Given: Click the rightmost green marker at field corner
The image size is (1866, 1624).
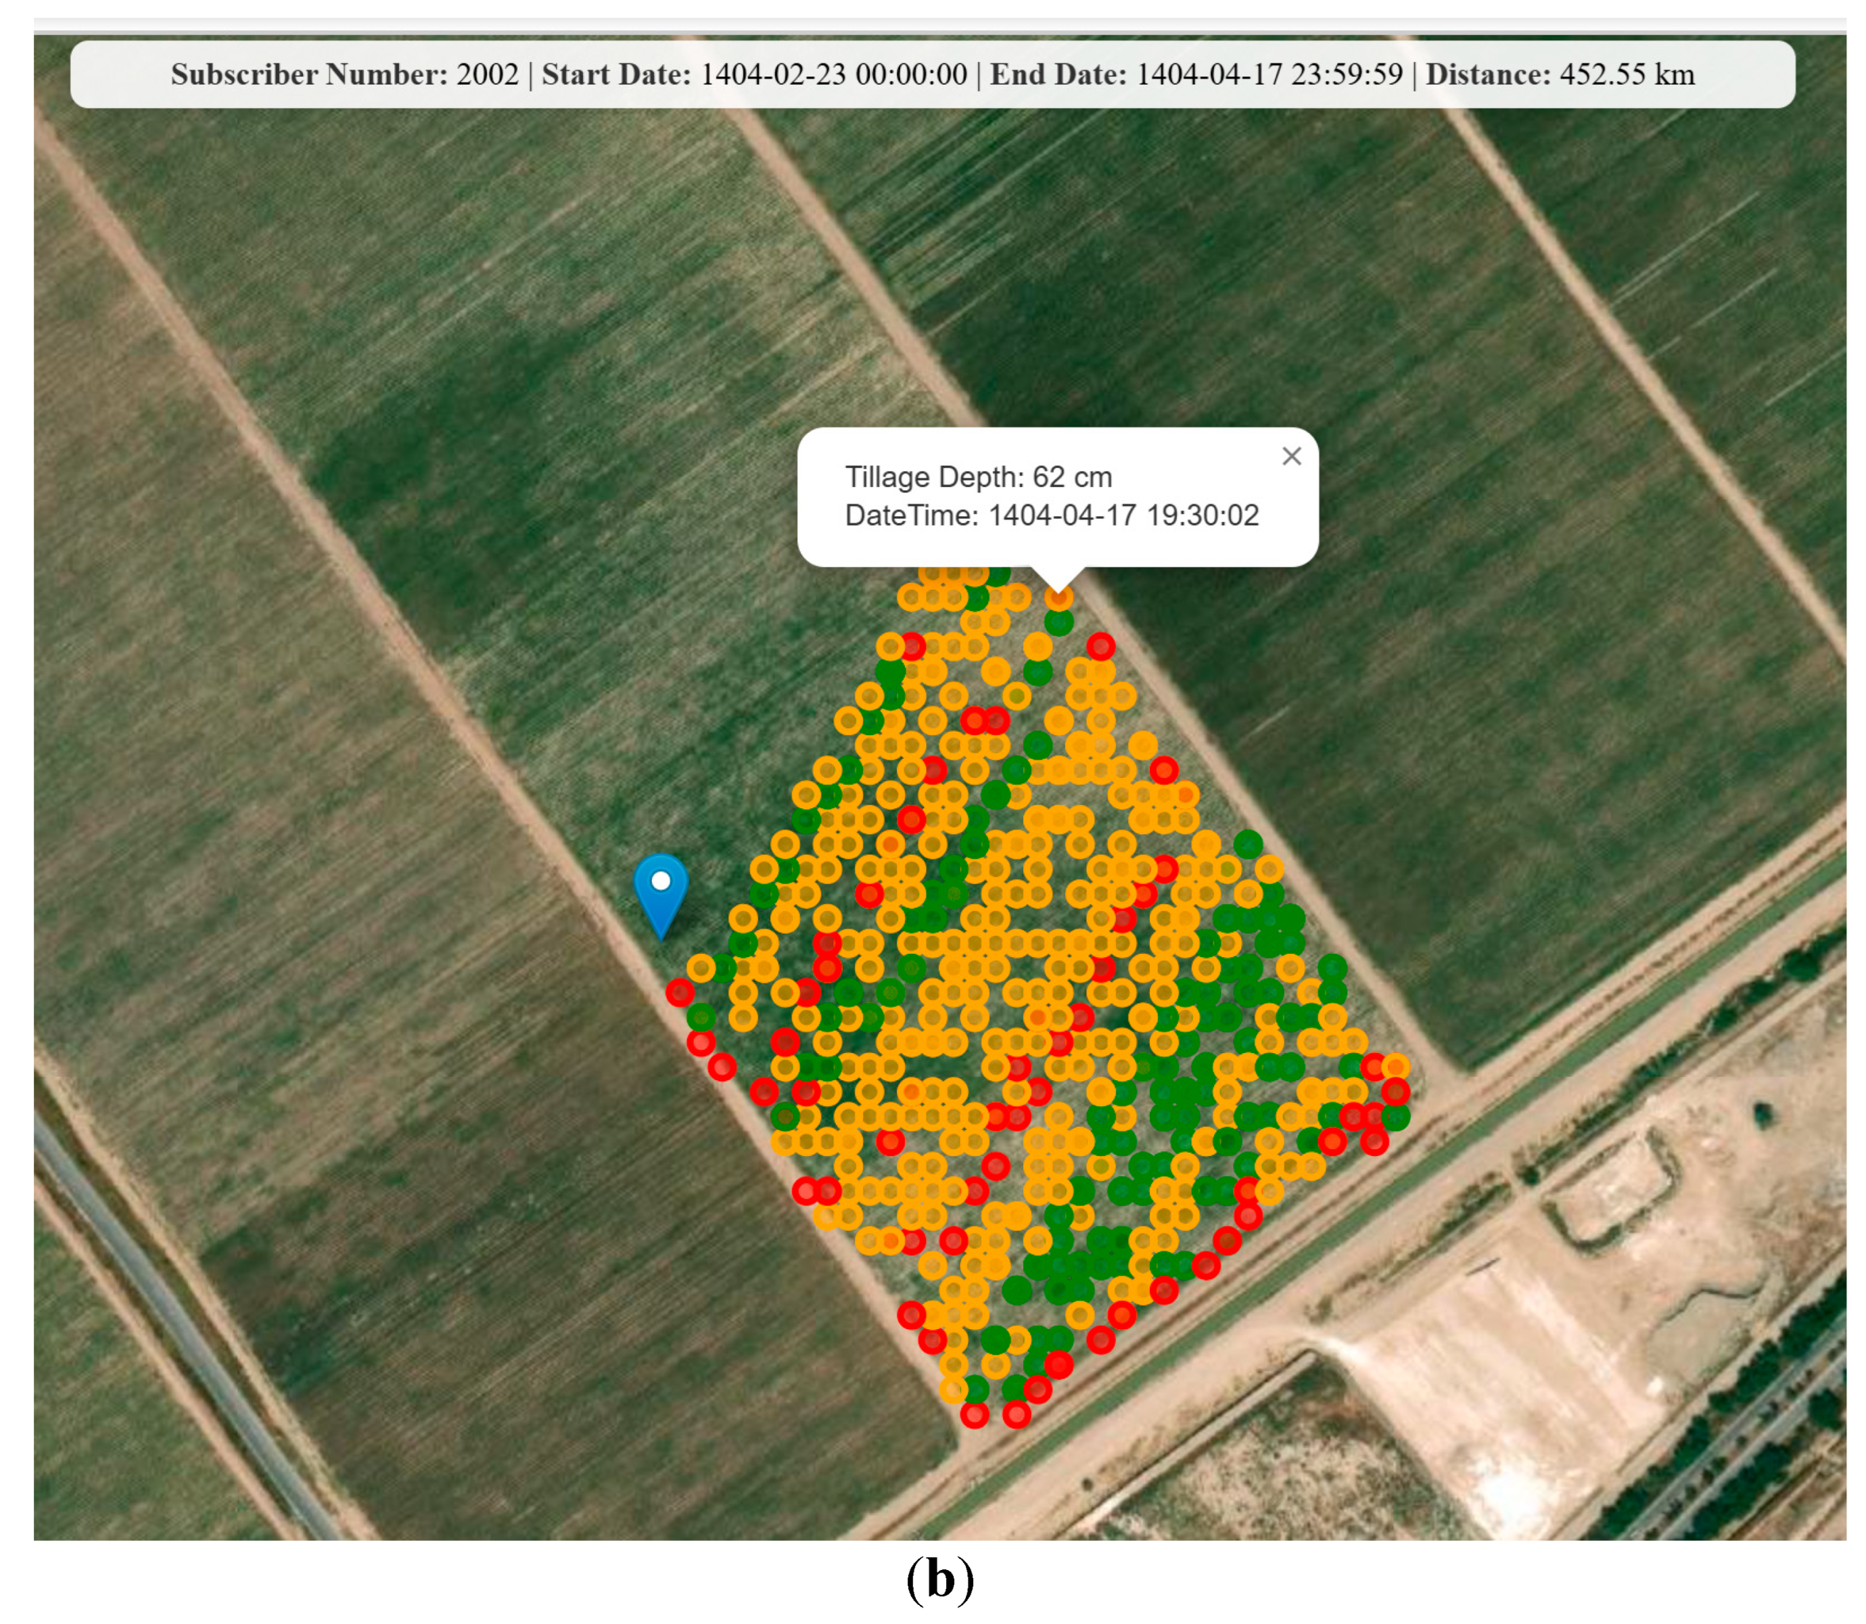Looking at the screenshot, I should tap(1396, 1117).
